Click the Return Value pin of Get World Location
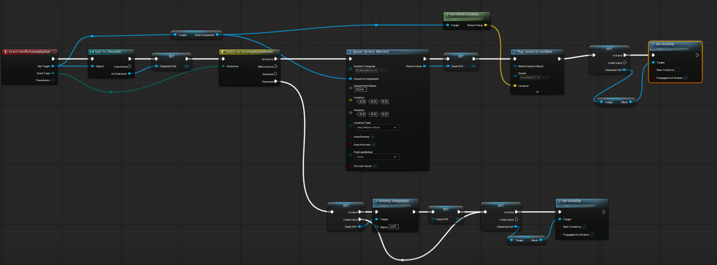This screenshot has height=265, width=717. [486, 25]
